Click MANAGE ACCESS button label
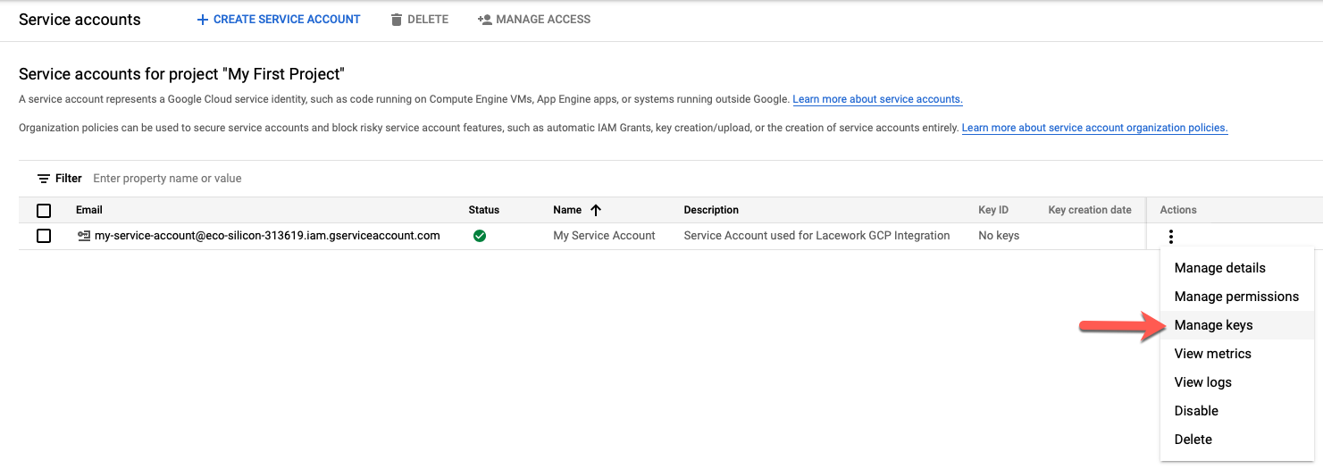Viewport: 1323px width, 469px height. click(x=543, y=19)
